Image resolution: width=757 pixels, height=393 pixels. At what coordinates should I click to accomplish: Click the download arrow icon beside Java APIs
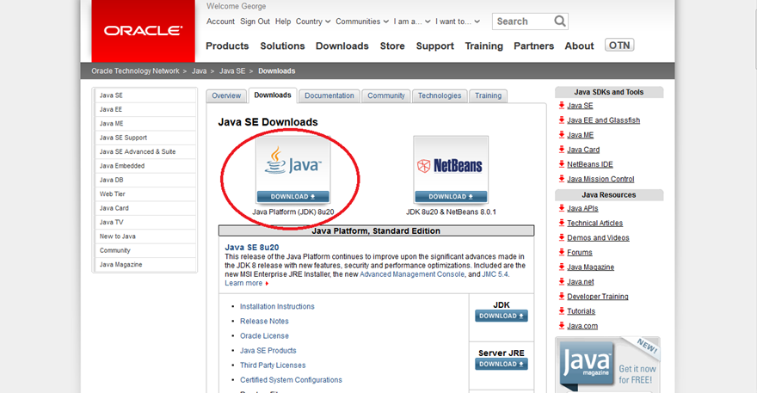561,209
